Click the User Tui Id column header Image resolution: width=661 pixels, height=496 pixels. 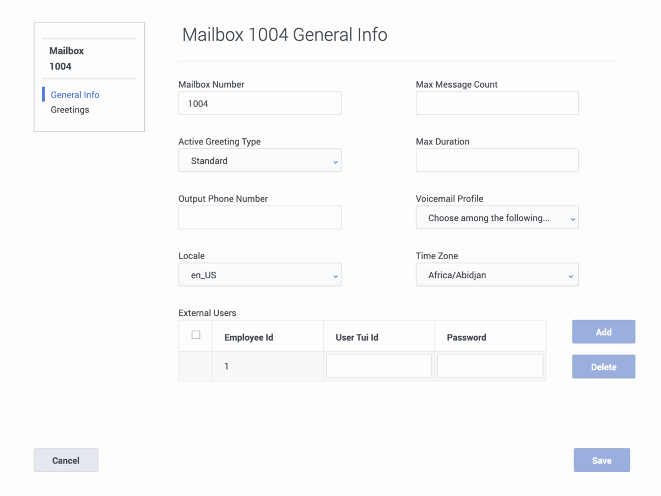[379, 336]
